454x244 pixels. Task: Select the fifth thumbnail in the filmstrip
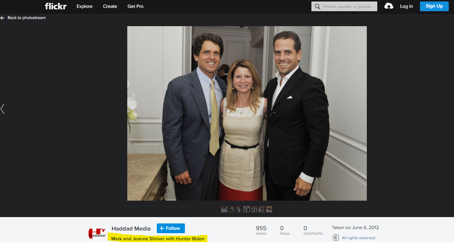(254, 209)
